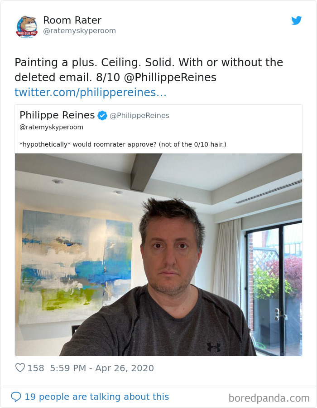Open Room Rater profile avatar
This screenshot has height=408, width=317.
[x=27, y=27]
